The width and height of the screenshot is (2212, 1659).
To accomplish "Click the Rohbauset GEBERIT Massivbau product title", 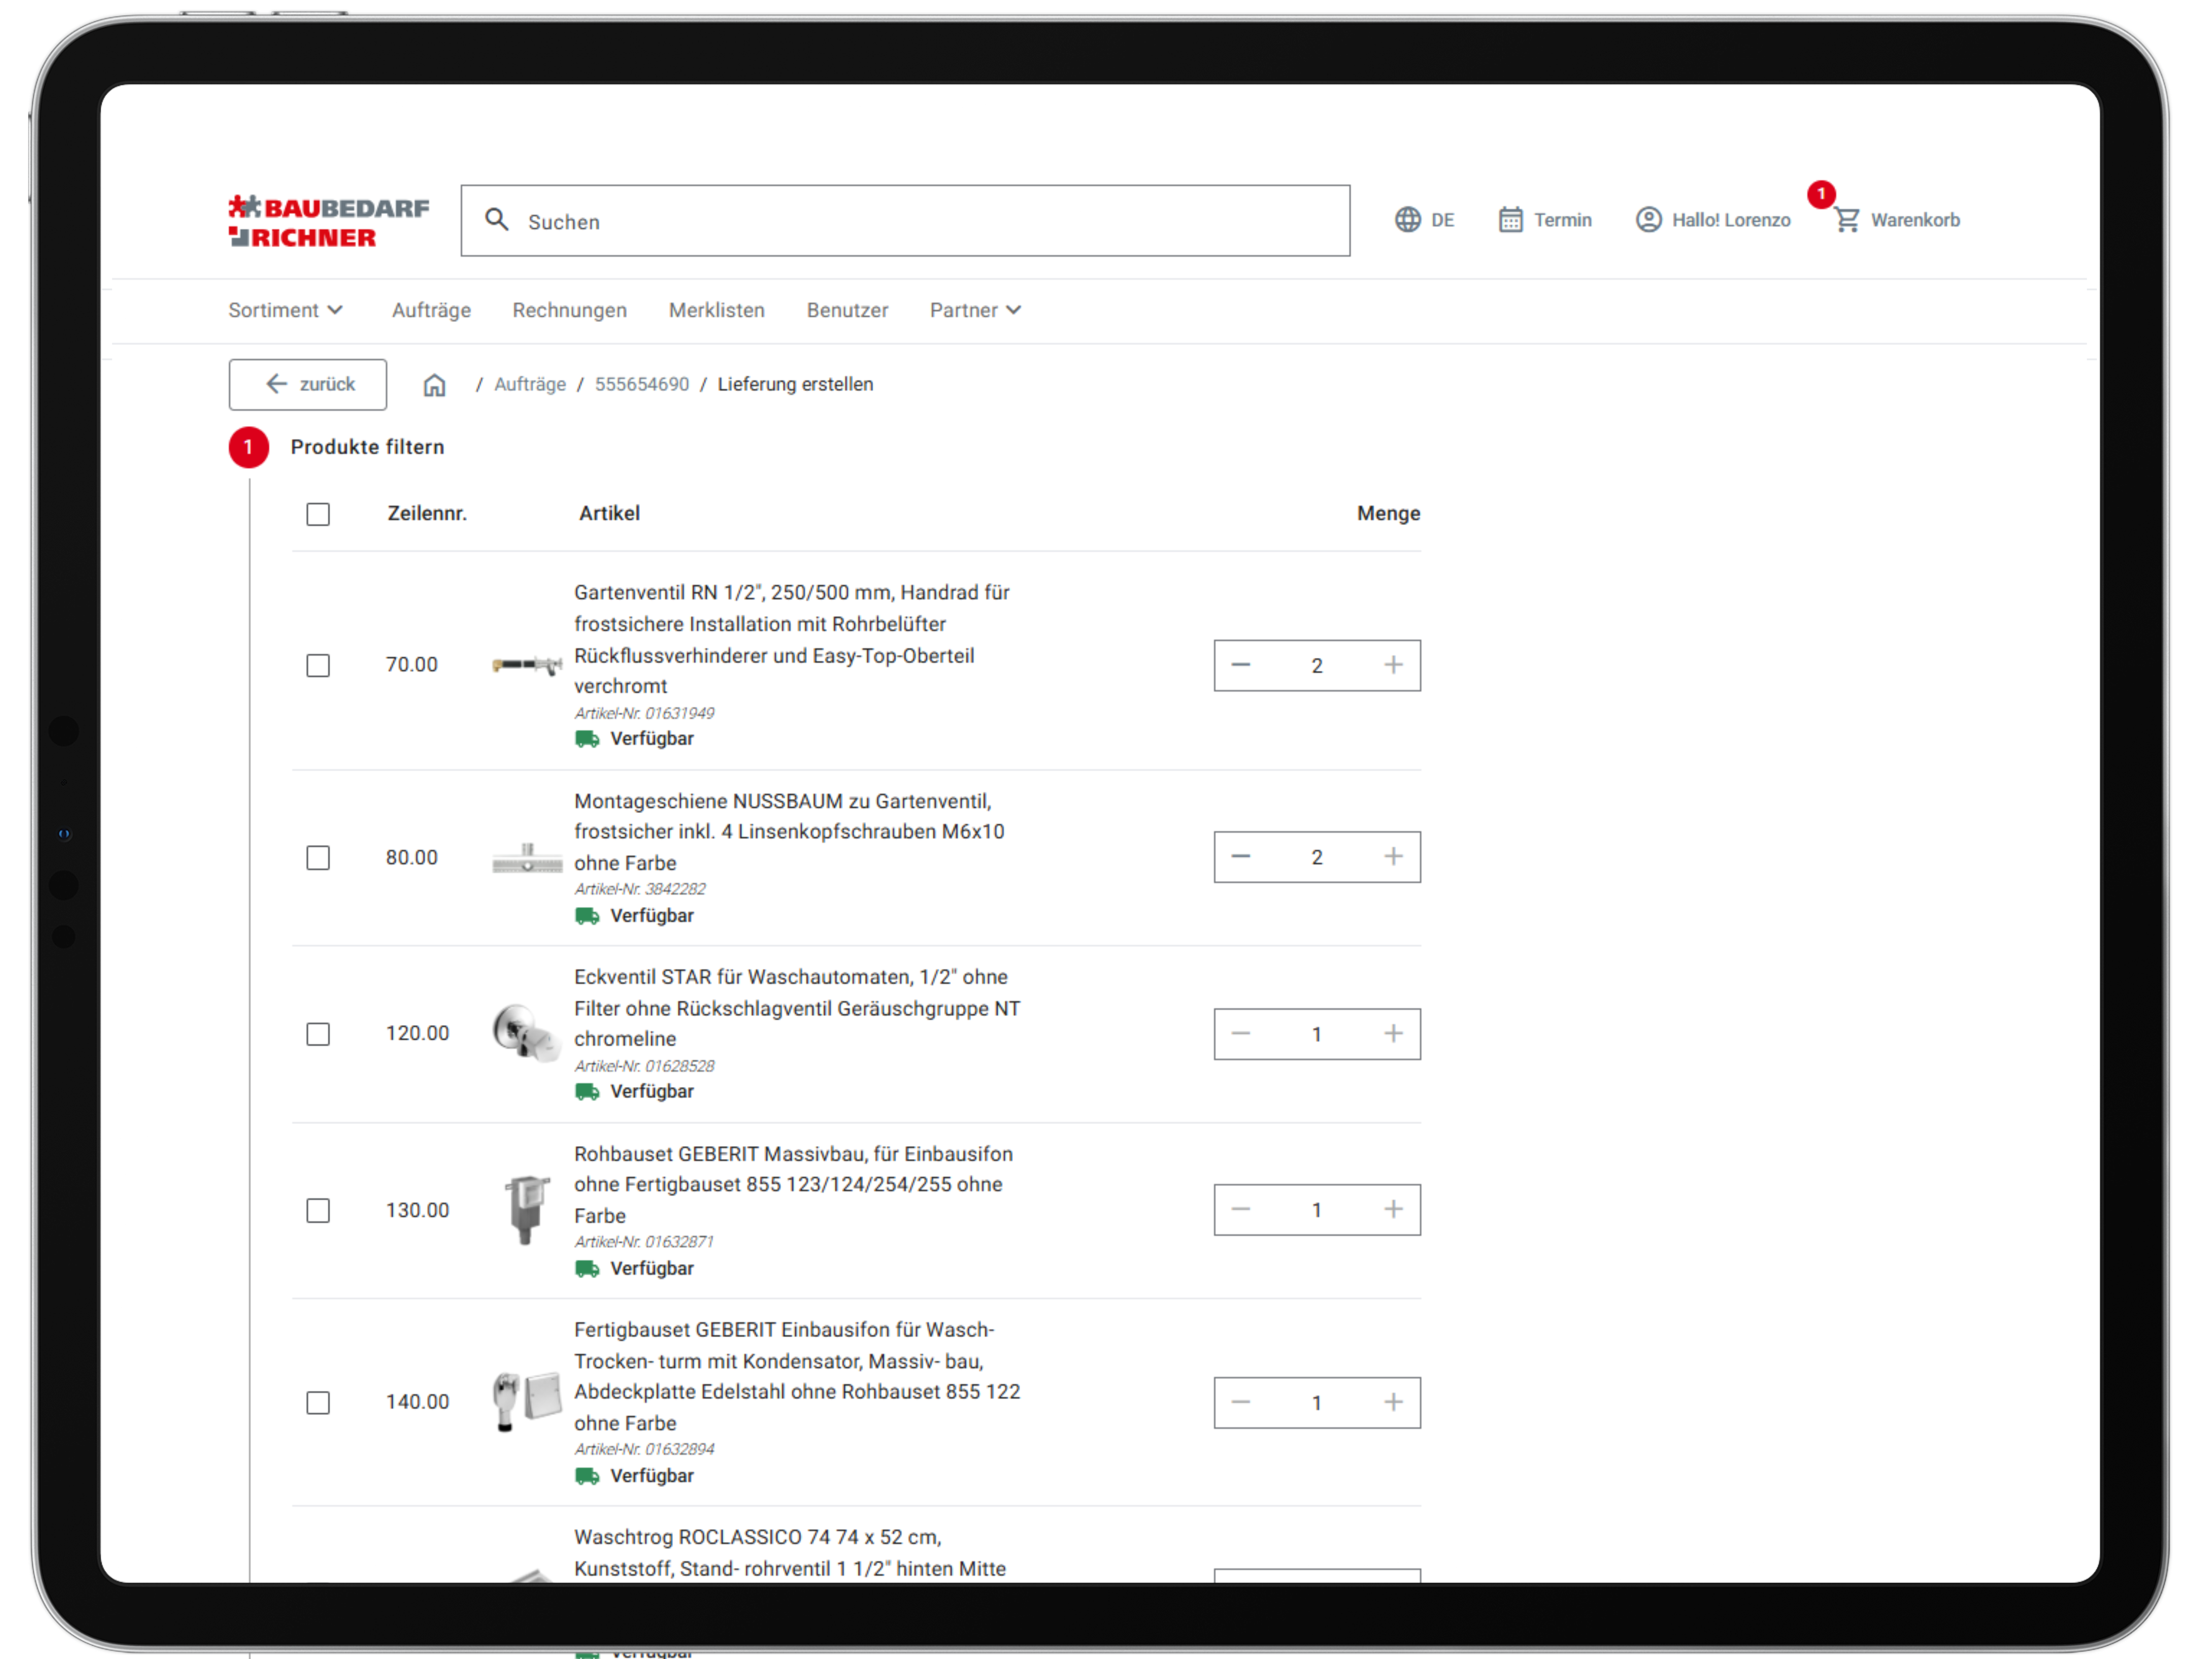I will (x=793, y=1185).
